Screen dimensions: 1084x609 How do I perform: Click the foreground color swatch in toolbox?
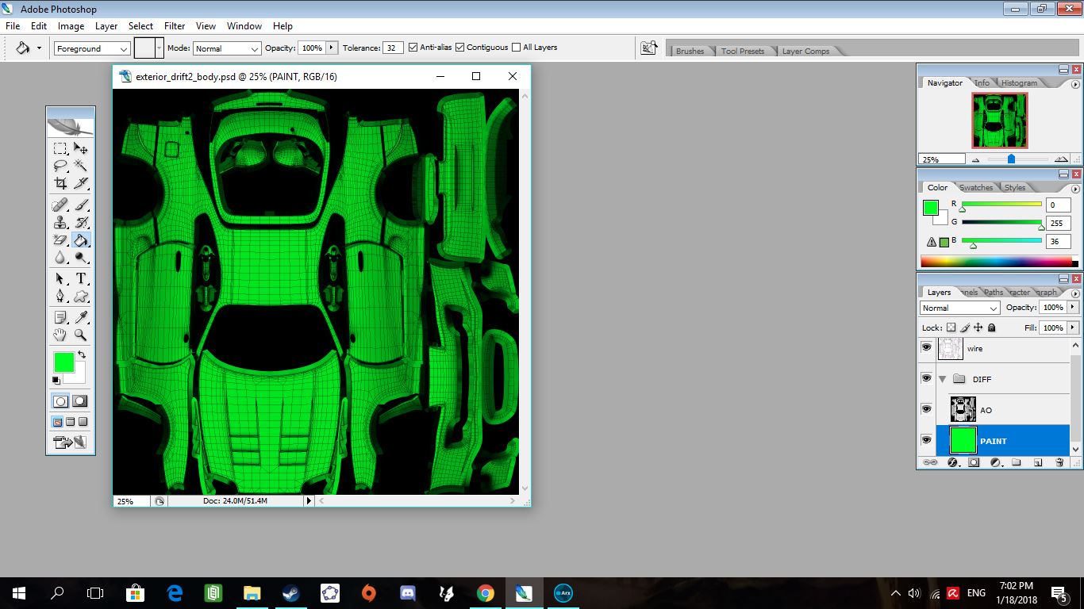click(x=64, y=363)
